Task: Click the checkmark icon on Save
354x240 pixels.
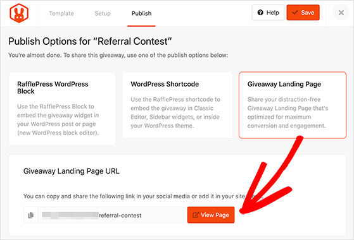Action: [295, 13]
